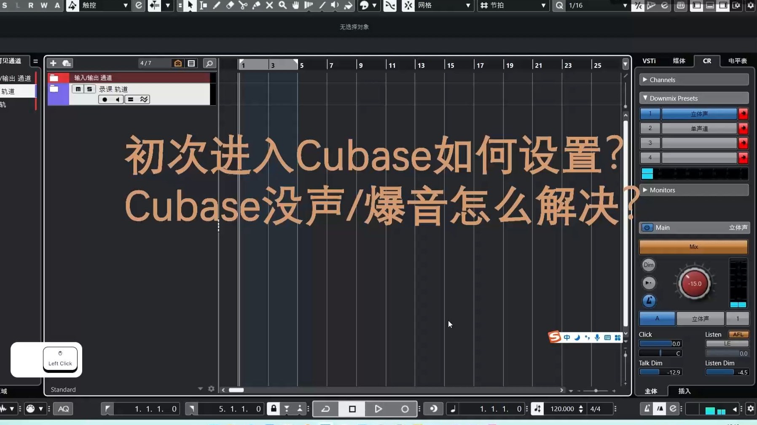
Task: Click the AFL listen mode button
Action: [739, 334]
